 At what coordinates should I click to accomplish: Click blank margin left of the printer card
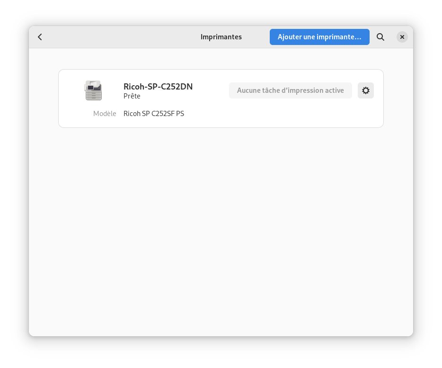point(44,99)
